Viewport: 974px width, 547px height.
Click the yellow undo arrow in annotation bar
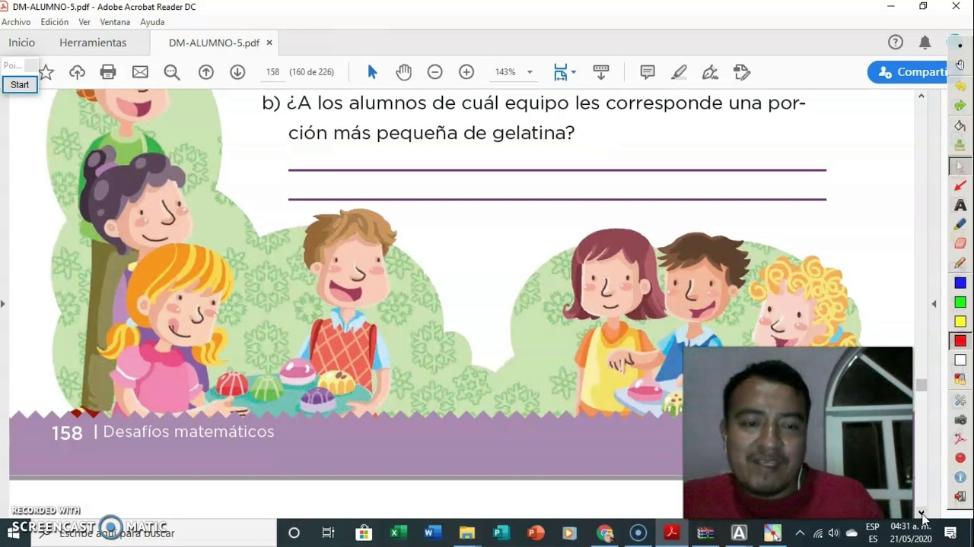point(960,87)
